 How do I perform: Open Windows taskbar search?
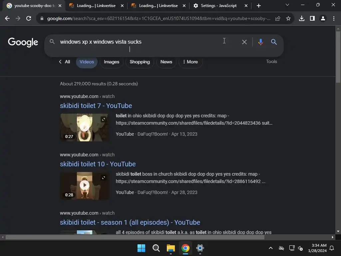pos(156,248)
